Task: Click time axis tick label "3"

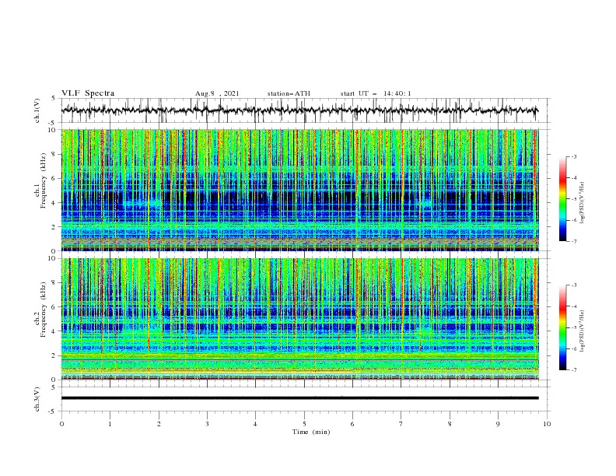Action: click(207, 424)
